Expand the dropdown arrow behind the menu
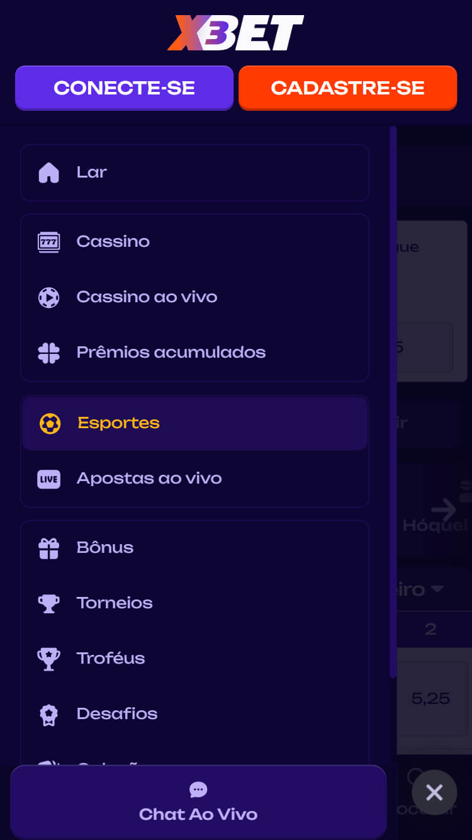472x840 pixels. [x=437, y=589]
